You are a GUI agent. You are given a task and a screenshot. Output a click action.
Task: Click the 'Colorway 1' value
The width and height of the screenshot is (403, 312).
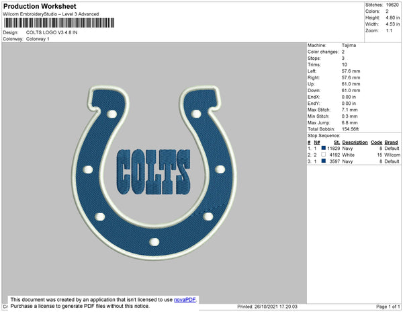38,39
